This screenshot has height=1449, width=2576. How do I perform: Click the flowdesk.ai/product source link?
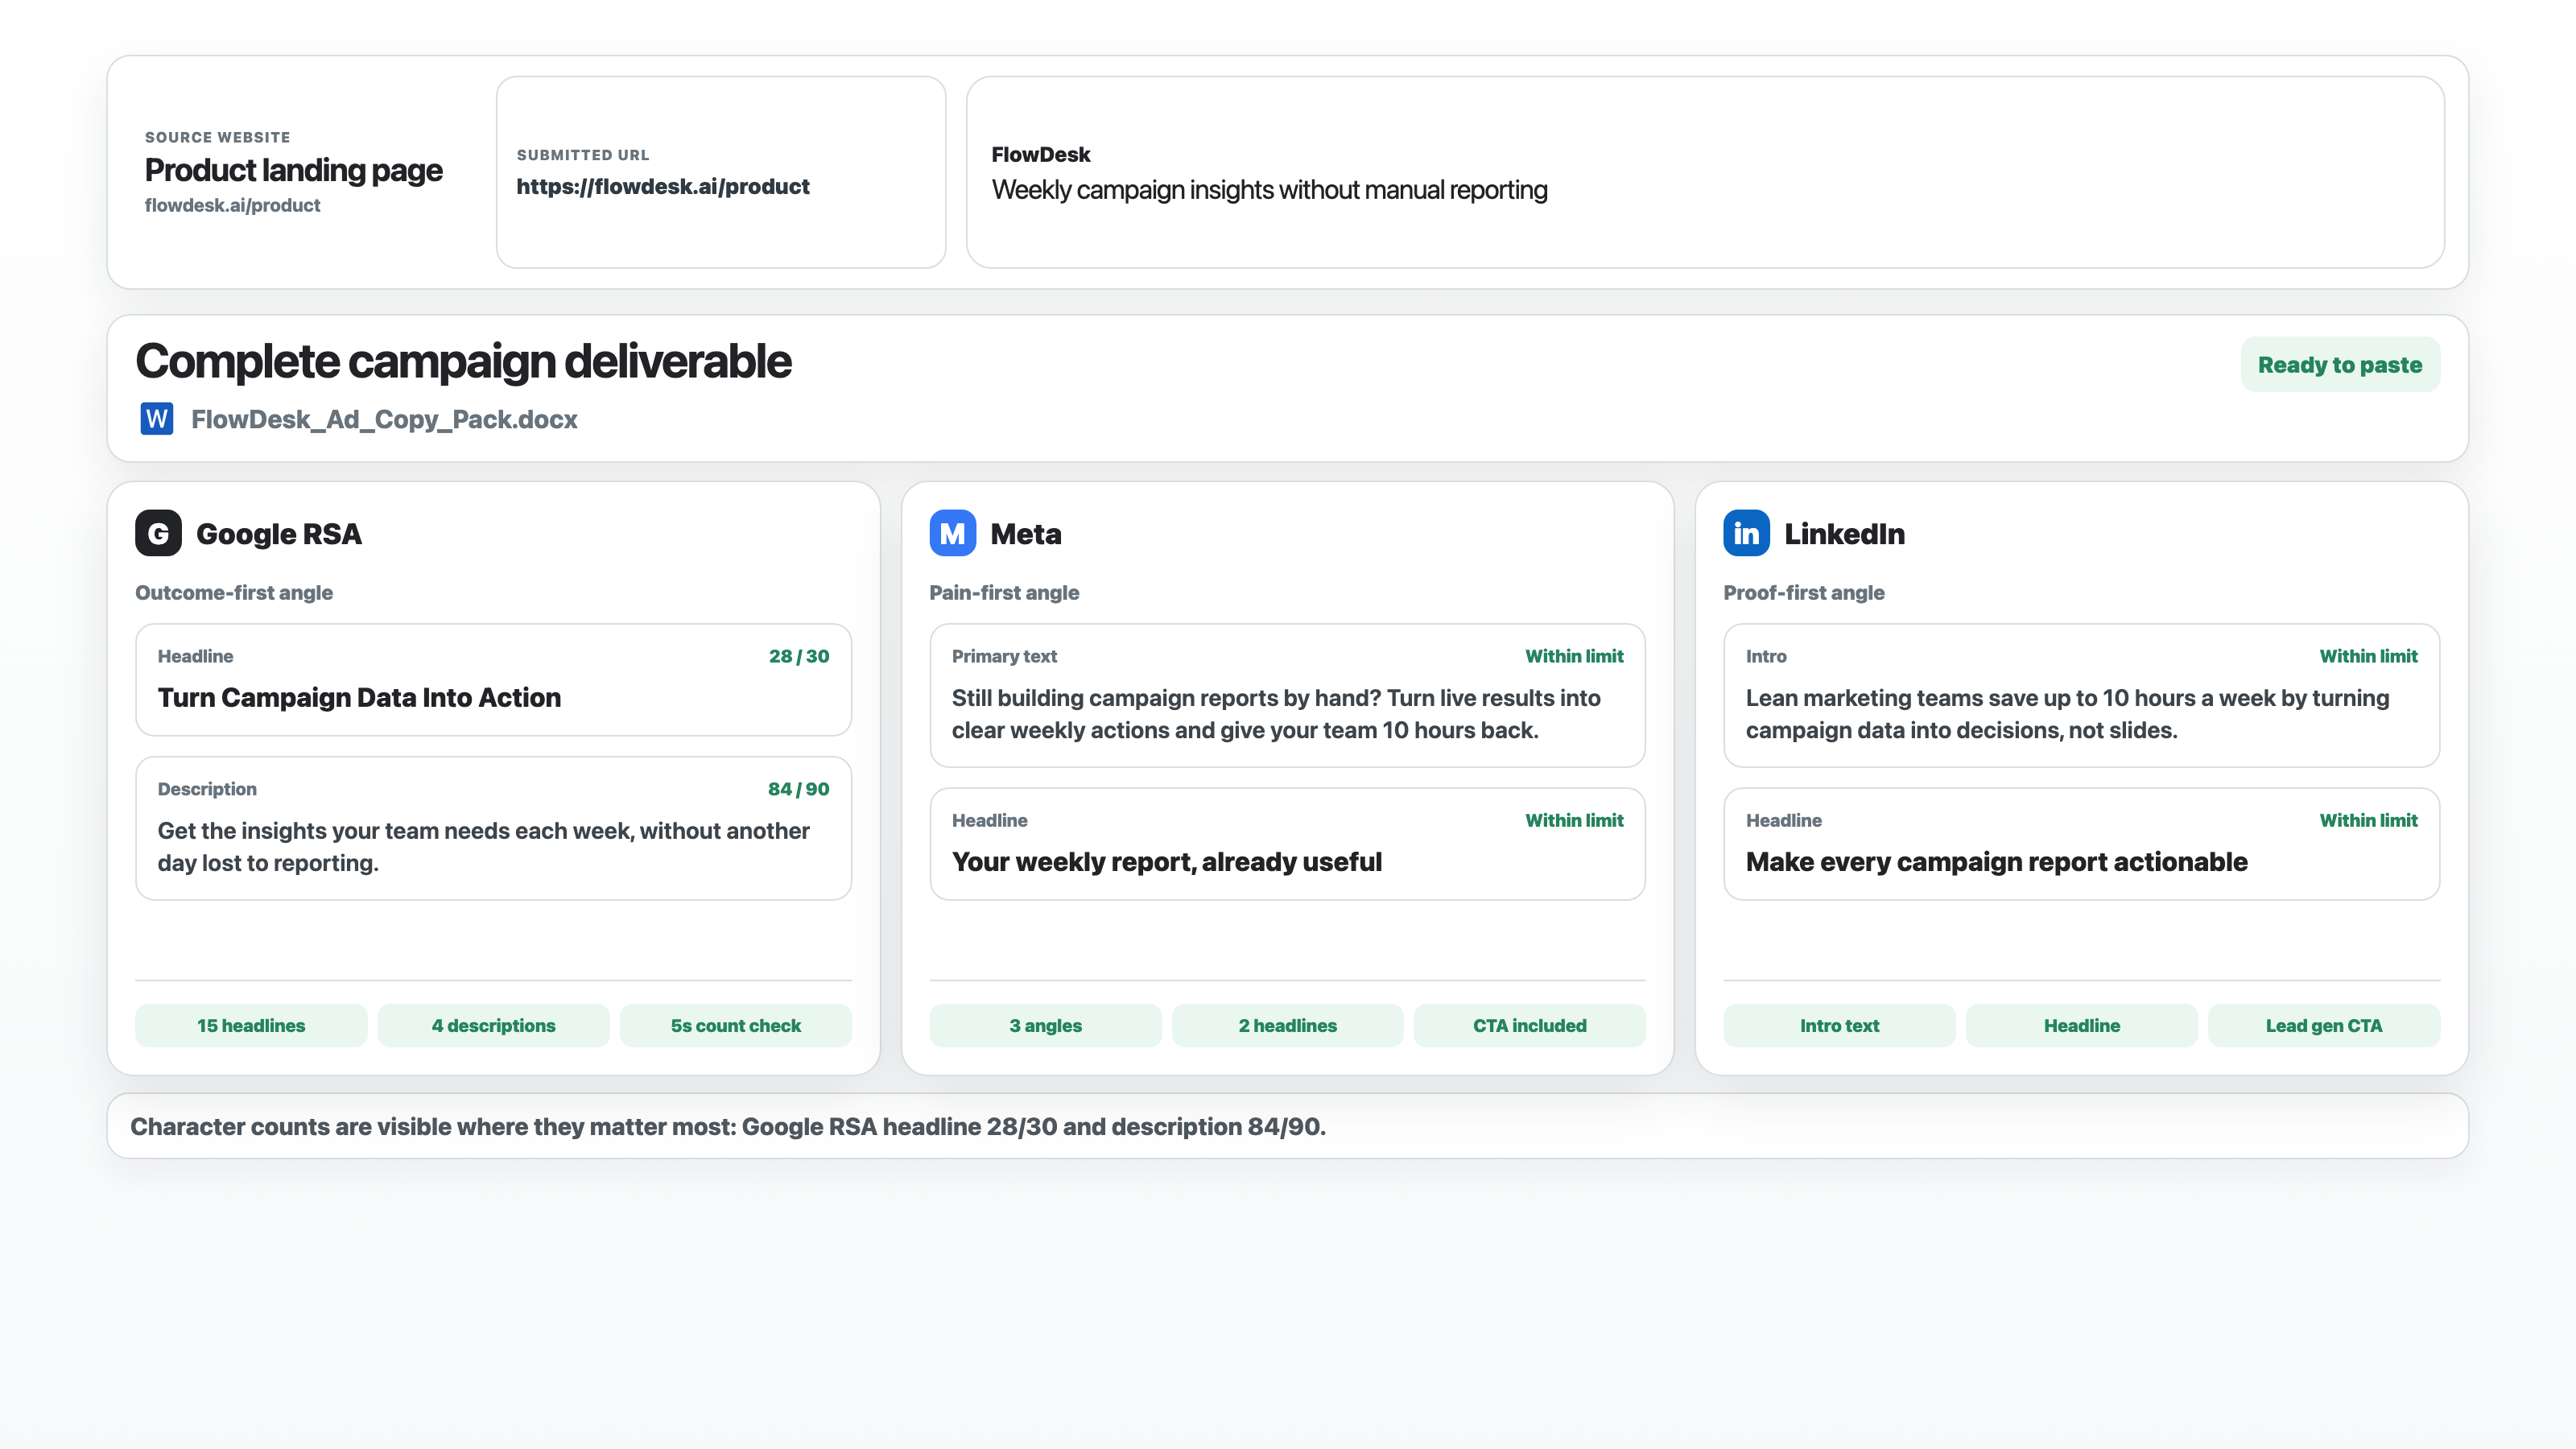pyautogui.click(x=232, y=205)
